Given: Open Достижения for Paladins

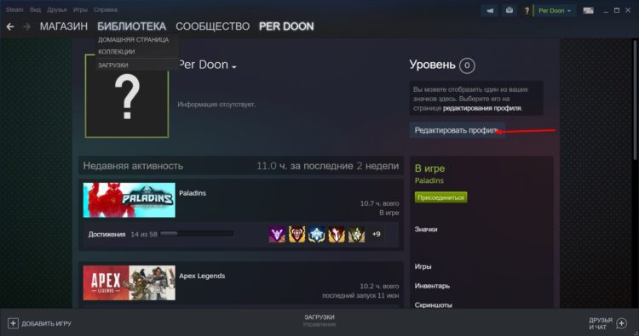Looking at the screenshot, I should pos(106,234).
